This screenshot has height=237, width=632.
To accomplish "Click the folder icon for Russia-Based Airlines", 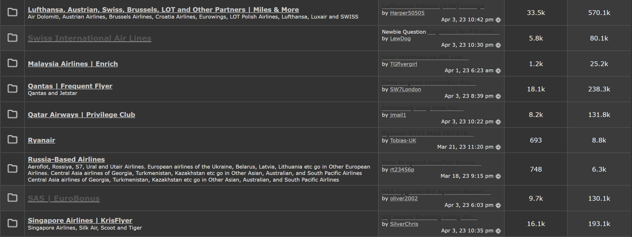I will coord(12,169).
